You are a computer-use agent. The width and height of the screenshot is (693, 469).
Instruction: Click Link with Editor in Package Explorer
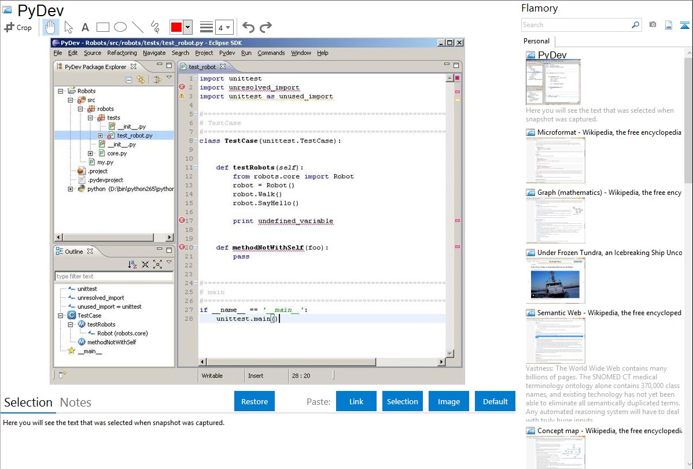click(x=141, y=80)
